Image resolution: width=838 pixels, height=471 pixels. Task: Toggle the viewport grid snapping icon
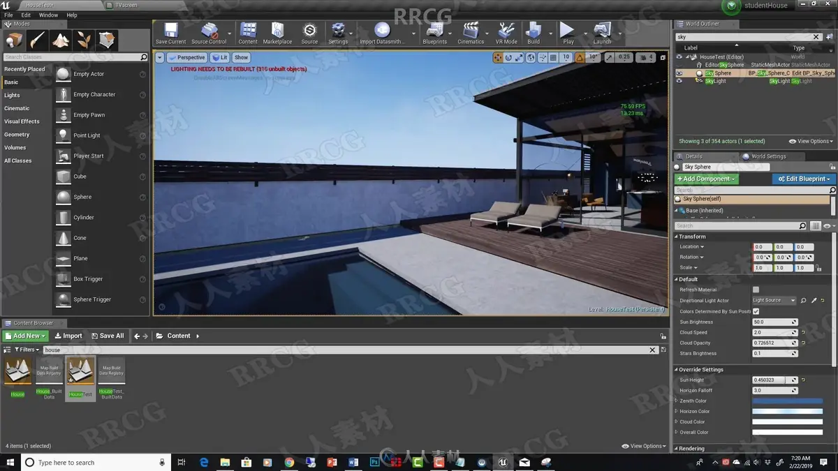[x=552, y=57]
